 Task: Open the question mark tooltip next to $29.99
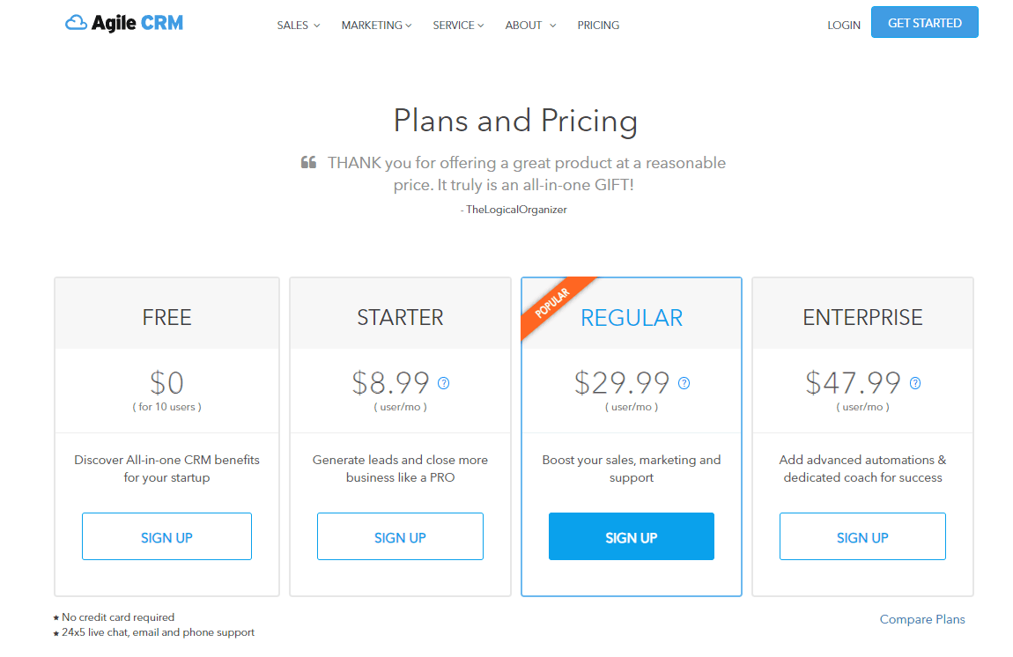click(684, 382)
